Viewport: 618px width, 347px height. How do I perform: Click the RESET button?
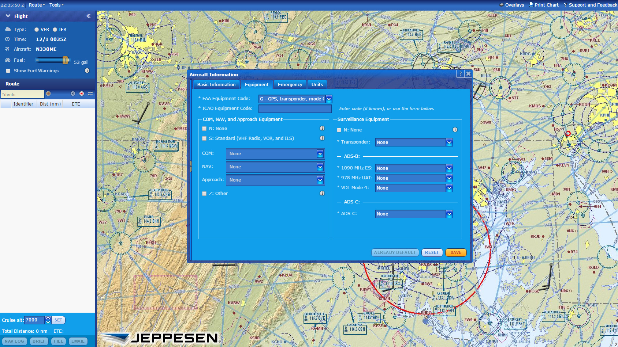point(432,252)
